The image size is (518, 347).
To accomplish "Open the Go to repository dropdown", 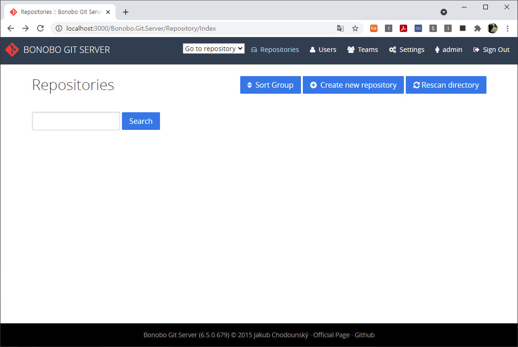I will [214, 49].
